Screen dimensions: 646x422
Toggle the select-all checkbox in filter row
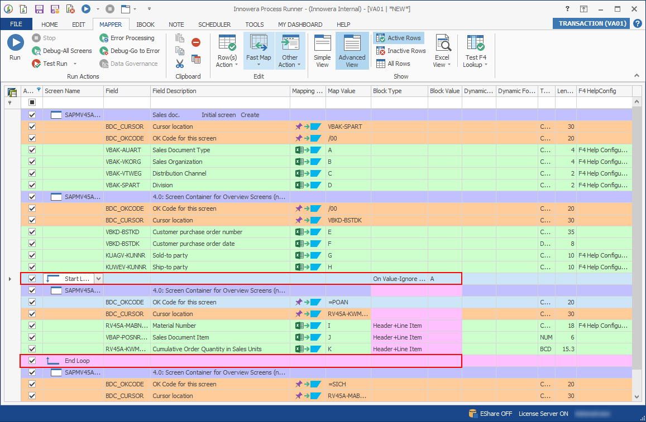32,103
